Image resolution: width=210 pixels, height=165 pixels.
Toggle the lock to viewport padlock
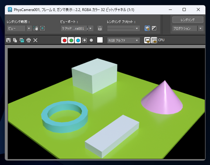100,28
